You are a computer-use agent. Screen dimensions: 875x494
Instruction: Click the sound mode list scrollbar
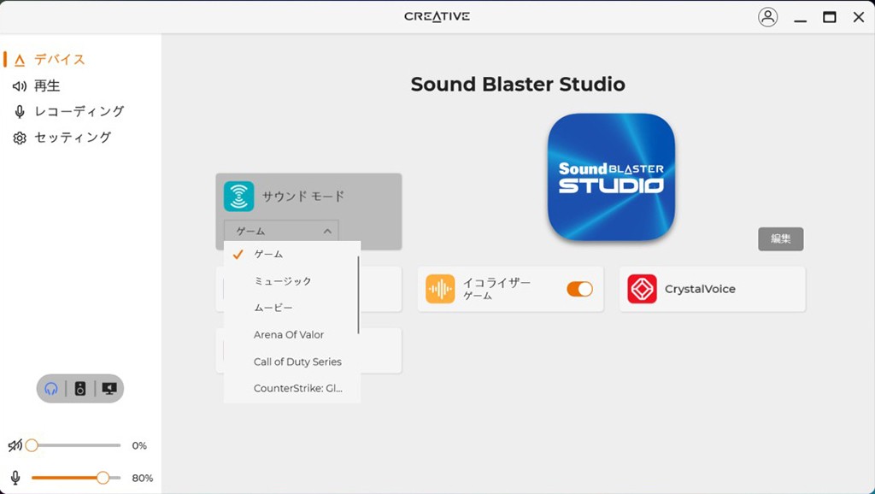358,295
